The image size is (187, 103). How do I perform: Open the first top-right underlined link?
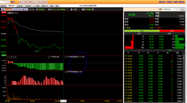pos(162,2)
